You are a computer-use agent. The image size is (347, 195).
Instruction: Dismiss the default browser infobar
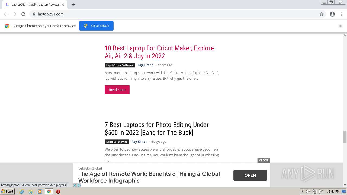[x=340, y=26]
